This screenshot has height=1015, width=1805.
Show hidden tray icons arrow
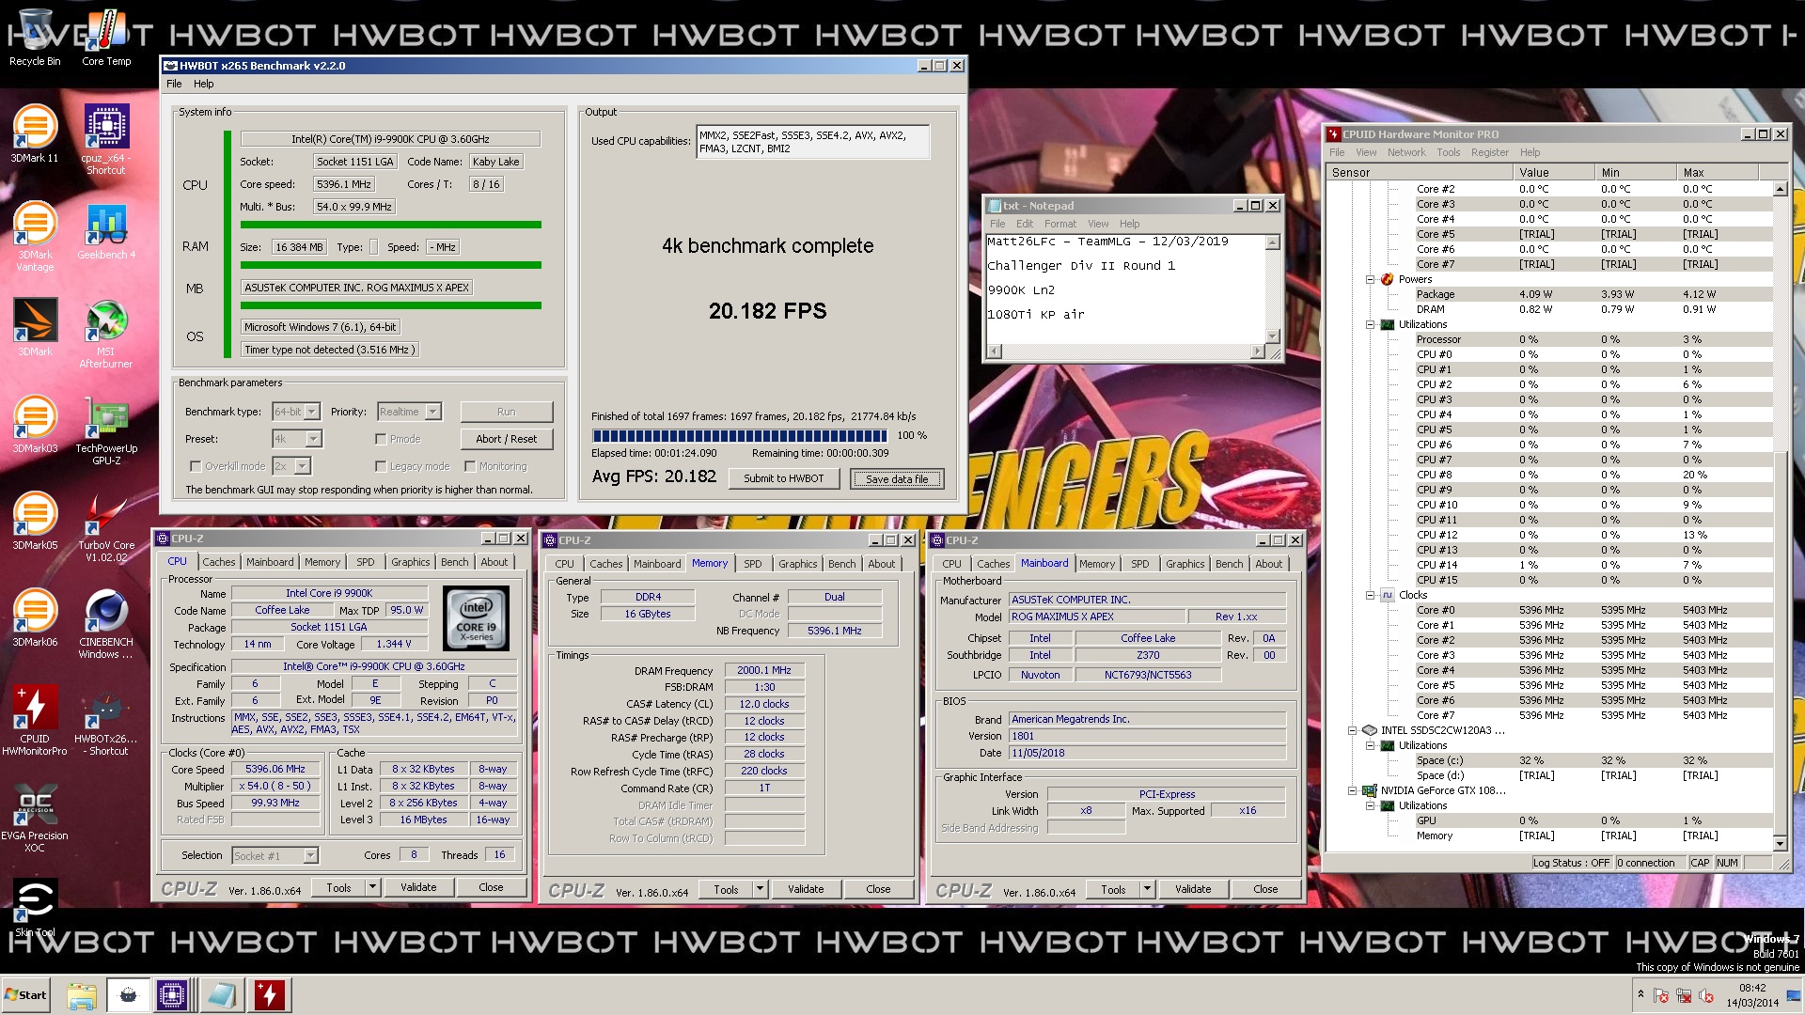click(x=1640, y=994)
